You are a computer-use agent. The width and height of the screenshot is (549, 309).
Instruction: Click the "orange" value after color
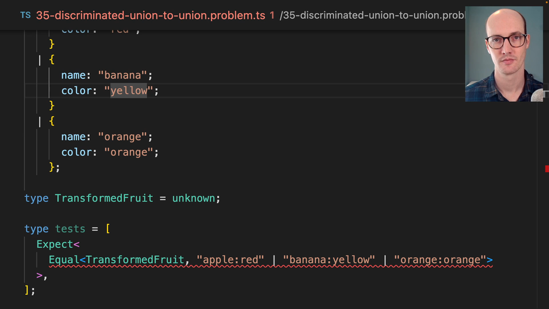129,152
